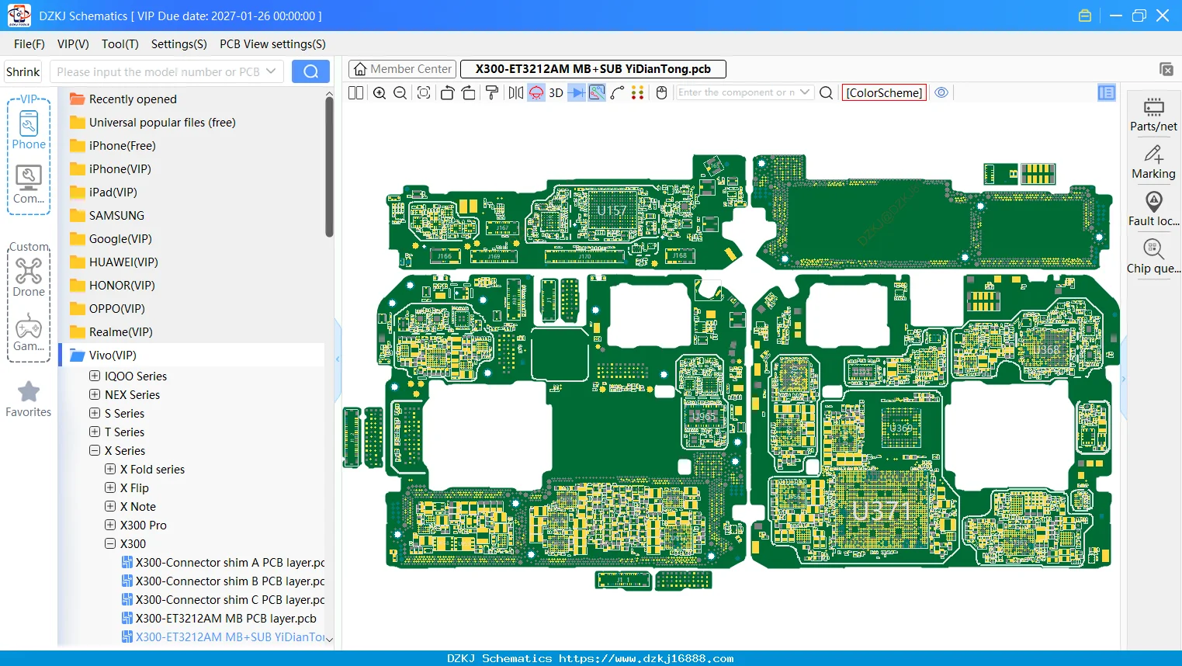1182x666 pixels.
Task: Open the model number dropdown arrow
Action: coord(271,71)
